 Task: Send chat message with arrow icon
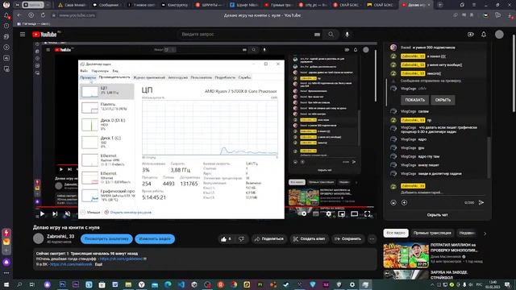pos(481,202)
